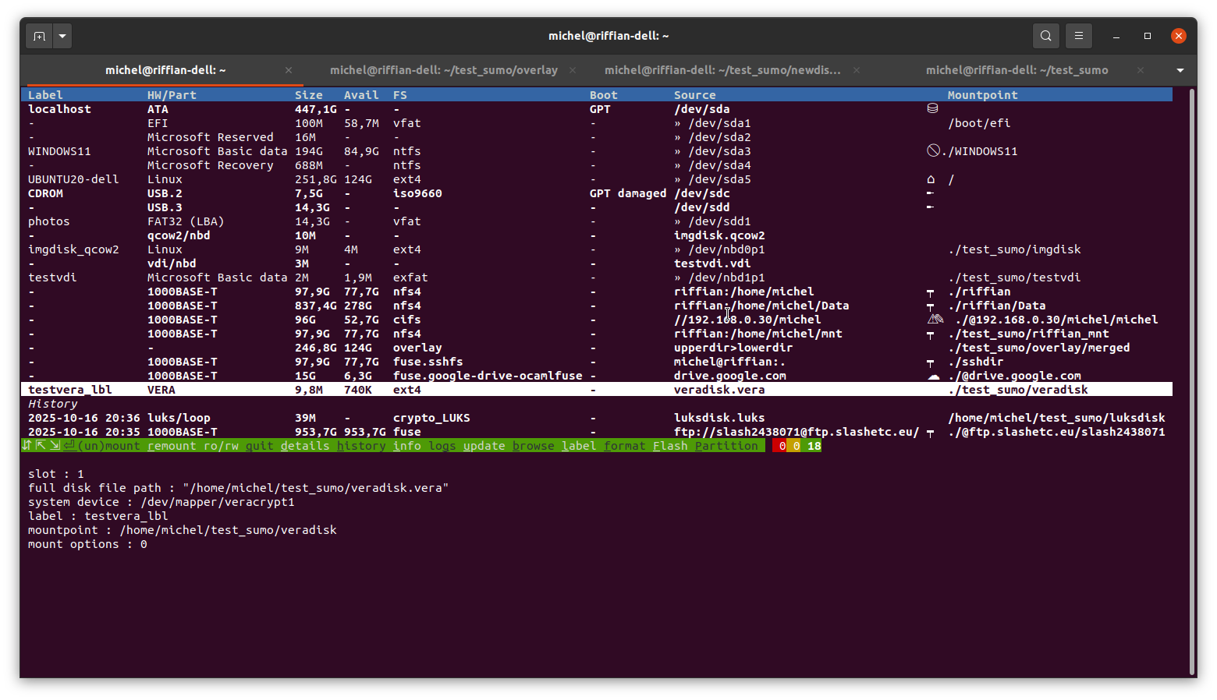
Task: Click the Home arrow icon in the command bar
Action: (x=41, y=445)
